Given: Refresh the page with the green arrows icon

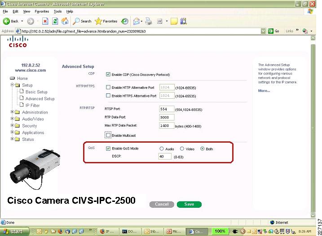Looking at the screenshot, I should [55, 21].
